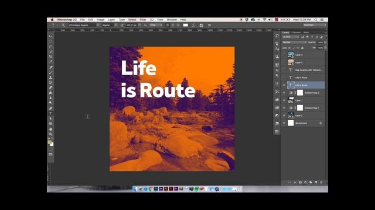Open the File menu

click(x=83, y=19)
